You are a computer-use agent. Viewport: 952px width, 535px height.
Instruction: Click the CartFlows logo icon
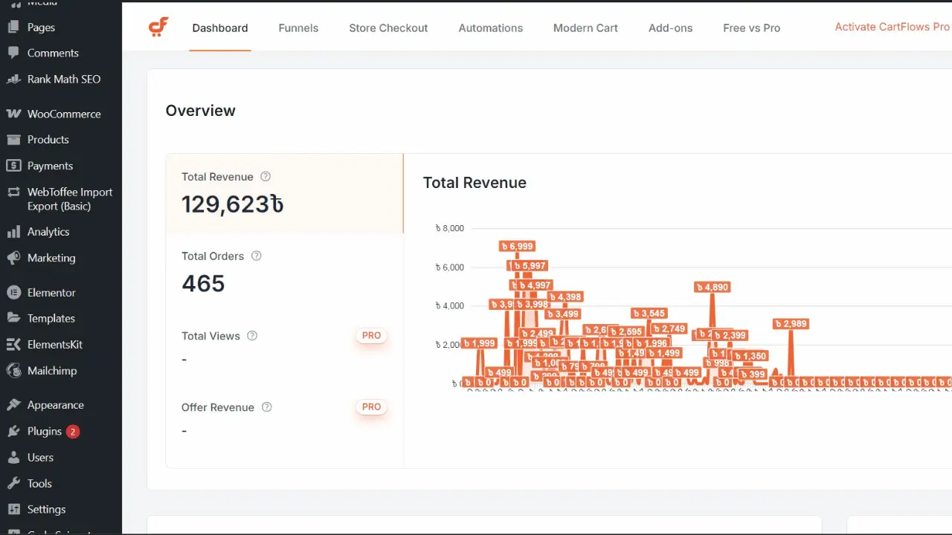(158, 27)
